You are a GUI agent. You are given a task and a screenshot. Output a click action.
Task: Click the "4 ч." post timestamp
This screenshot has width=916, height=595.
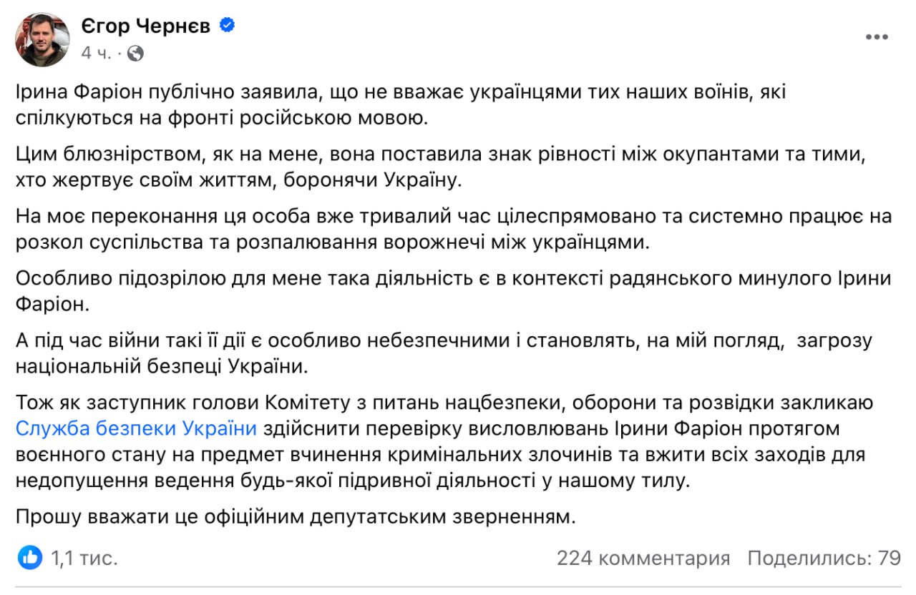(x=96, y=53)
